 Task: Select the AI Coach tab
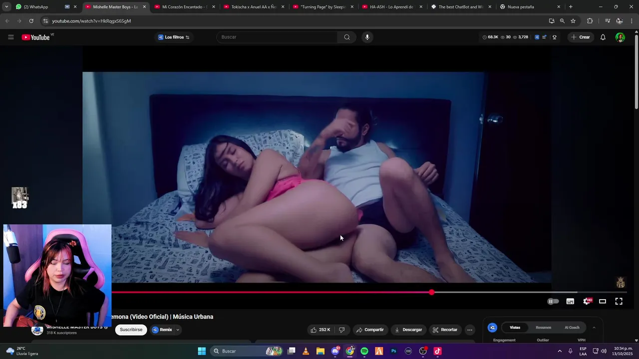coord(572,328)
